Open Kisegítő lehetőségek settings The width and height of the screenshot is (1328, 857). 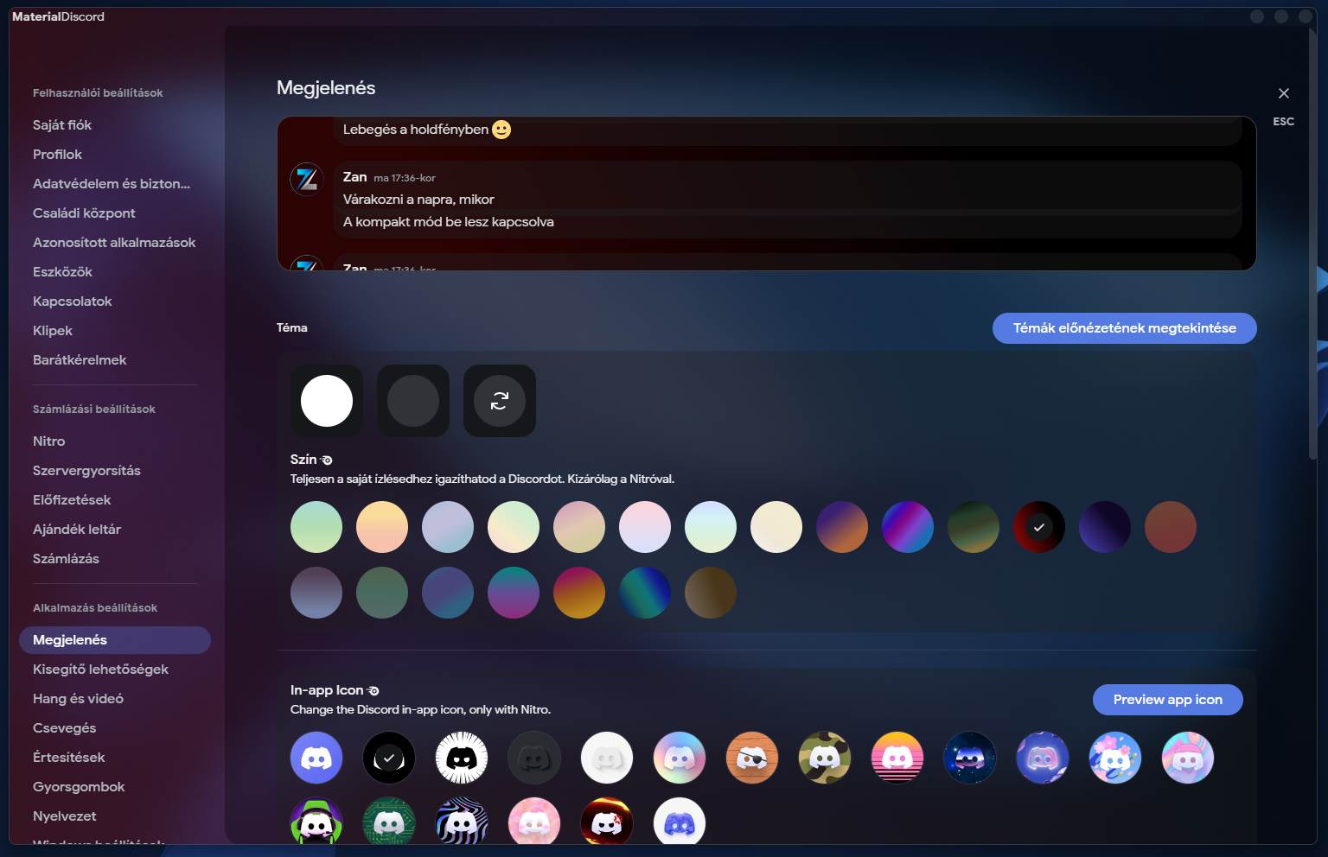tap(115, 670)
